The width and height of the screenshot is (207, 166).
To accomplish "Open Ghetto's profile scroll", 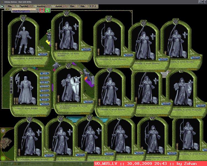I will (100, 102).
